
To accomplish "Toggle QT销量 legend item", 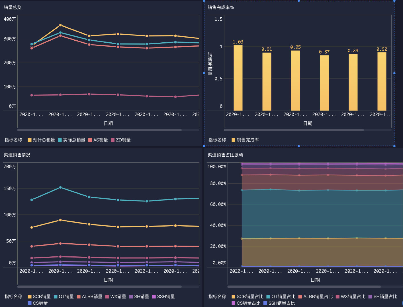I will tap(64, 296).
